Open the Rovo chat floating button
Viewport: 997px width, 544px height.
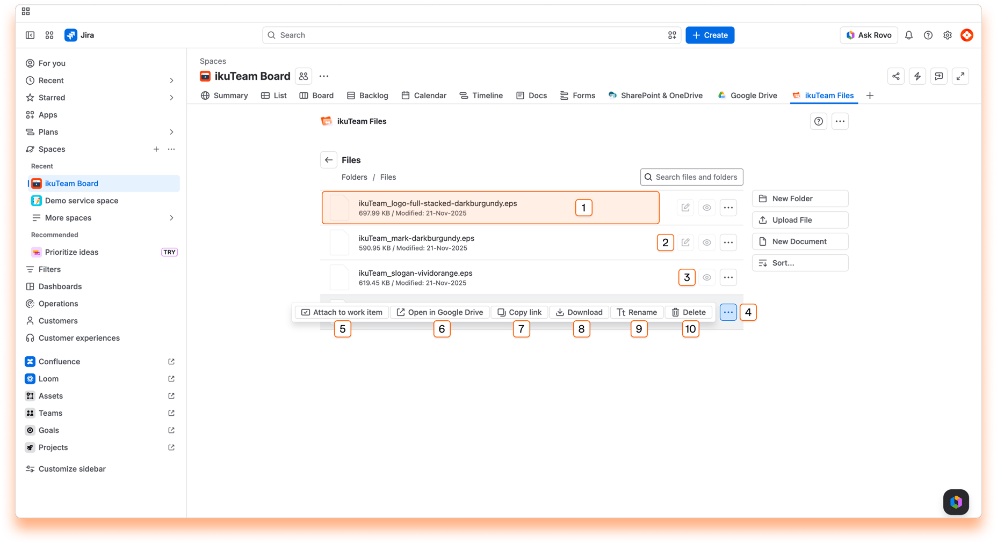click(956, 502)
